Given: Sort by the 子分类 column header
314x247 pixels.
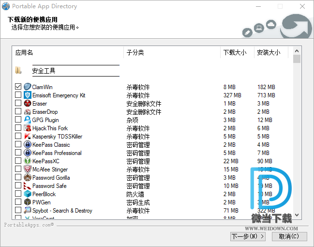Looking at the screenshot, I should pos(172,52).
